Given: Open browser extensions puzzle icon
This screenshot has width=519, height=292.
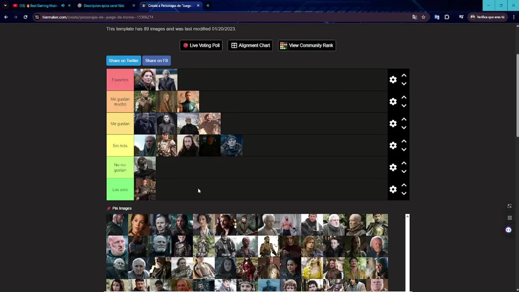Looking at the screenshot, I should coord(447,17).
